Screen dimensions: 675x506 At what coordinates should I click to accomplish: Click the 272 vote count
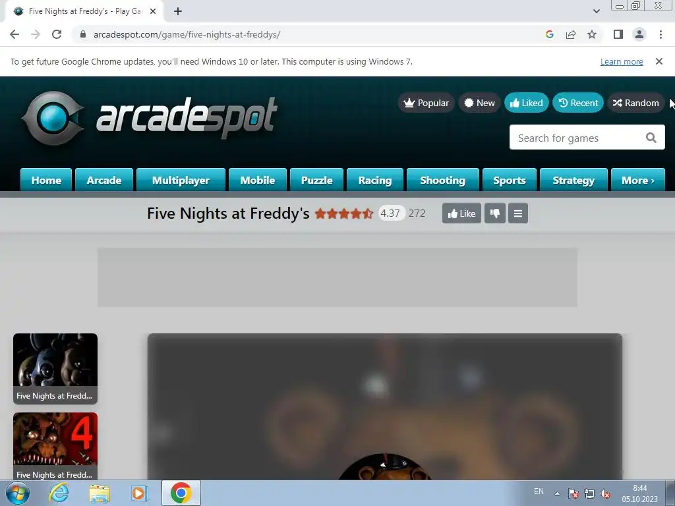point(417,213)
